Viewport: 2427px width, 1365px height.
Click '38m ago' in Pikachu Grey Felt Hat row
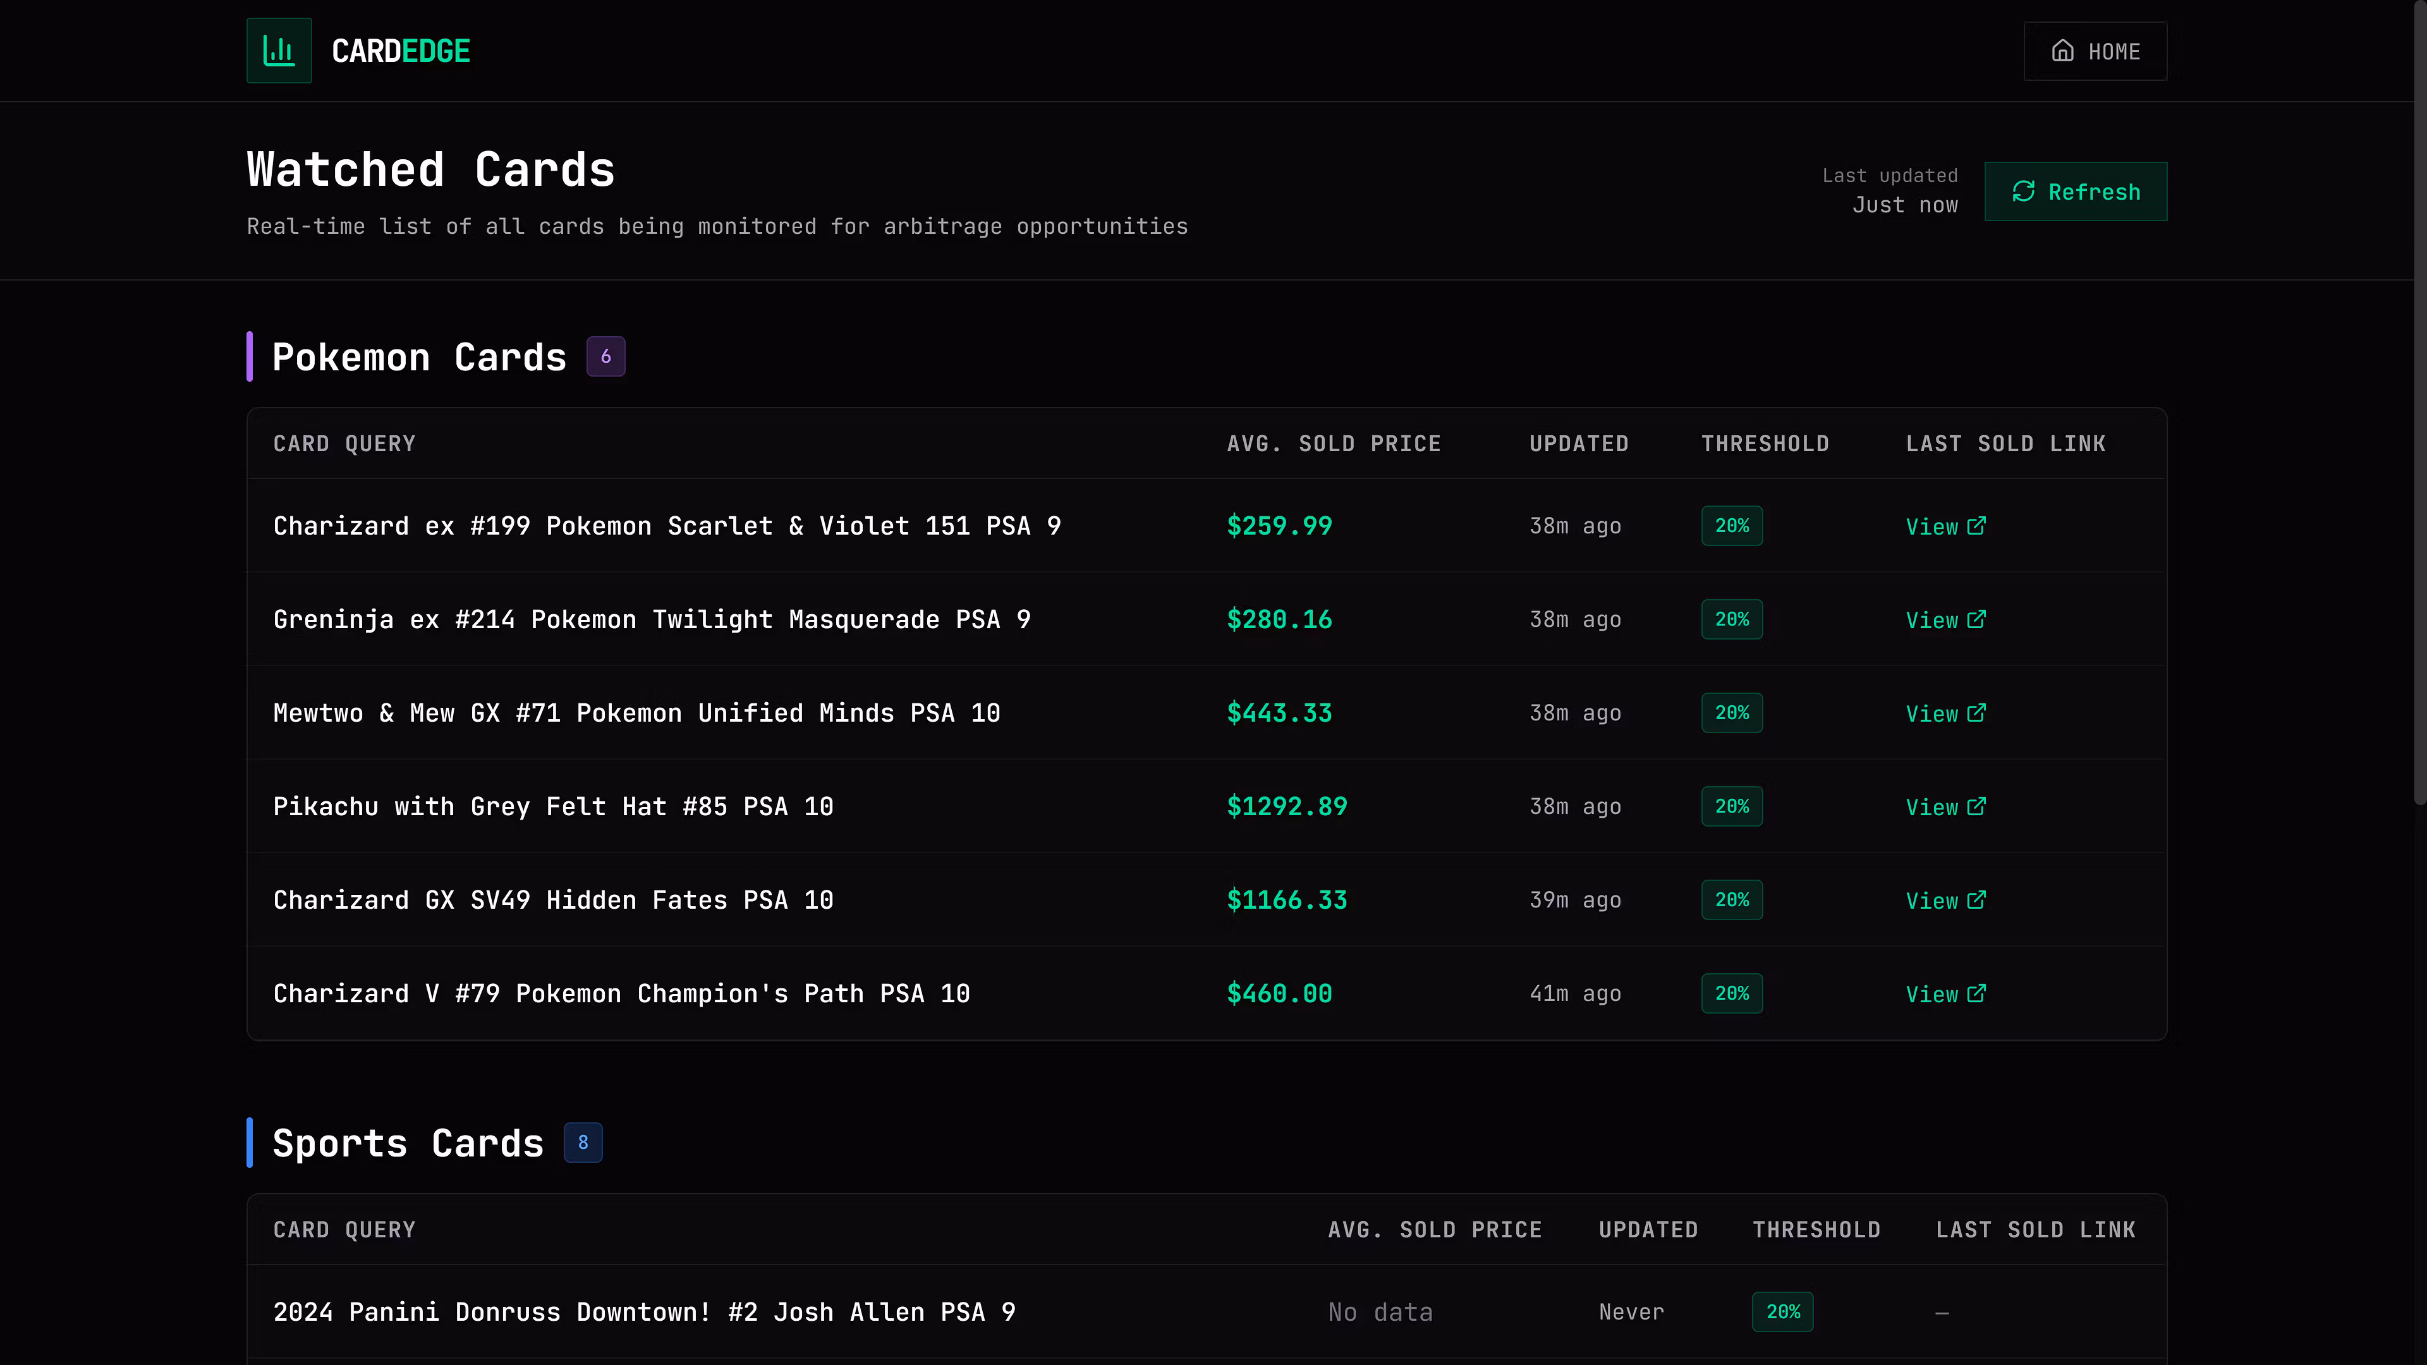[1575, 806]
